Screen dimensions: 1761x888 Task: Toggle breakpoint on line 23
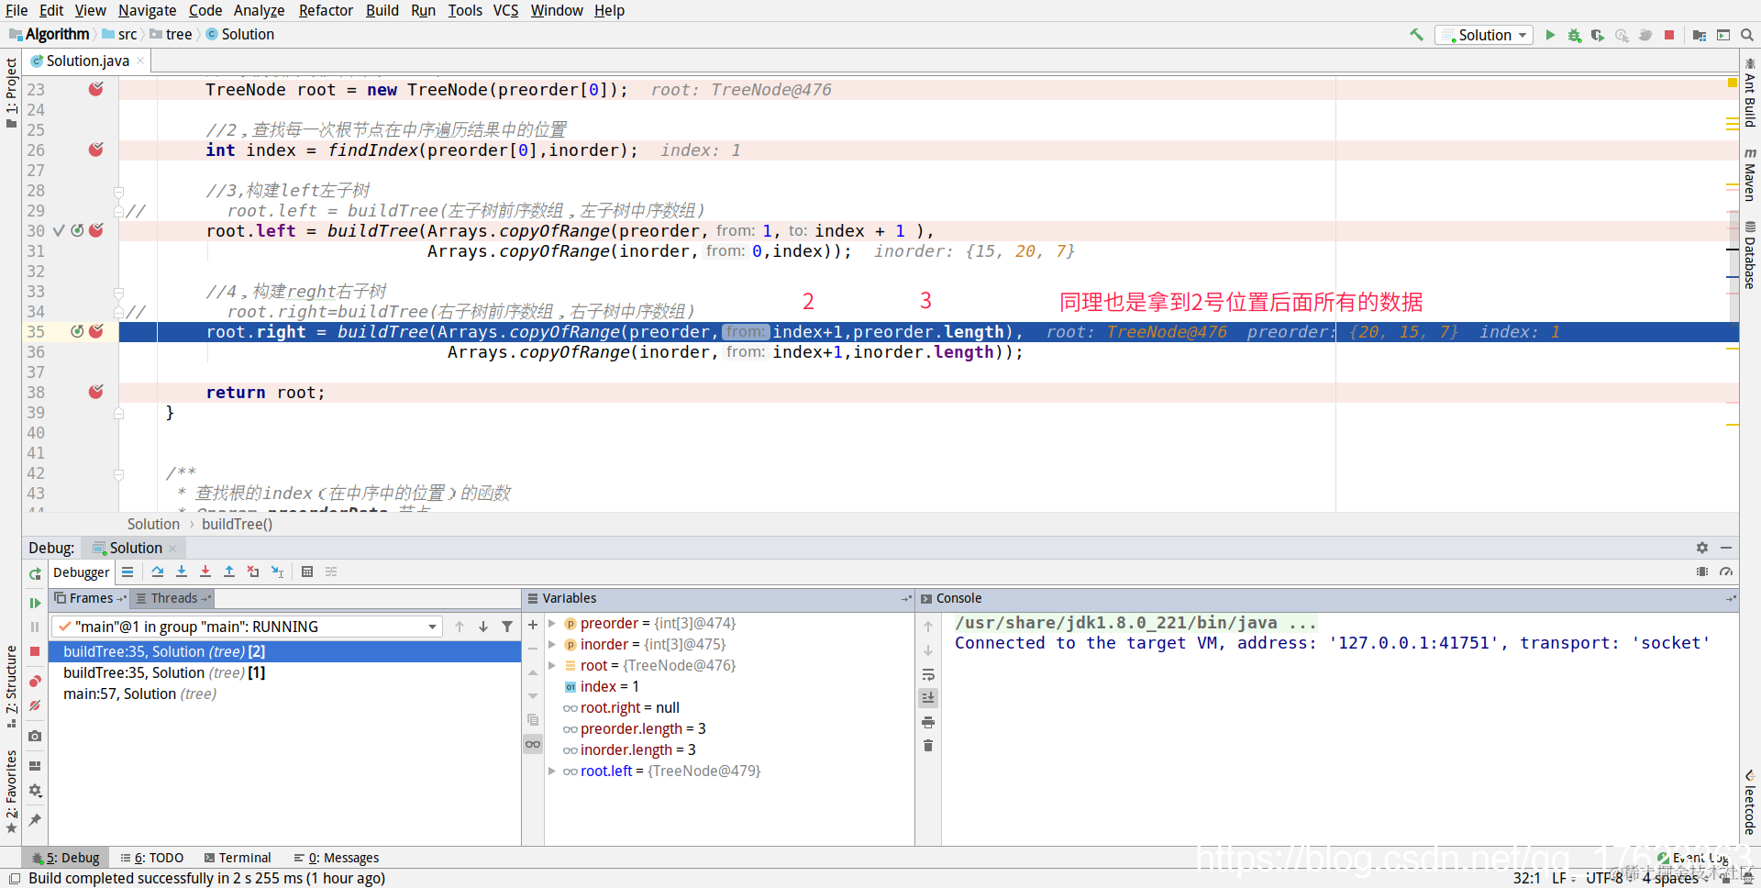click(96, 89)
